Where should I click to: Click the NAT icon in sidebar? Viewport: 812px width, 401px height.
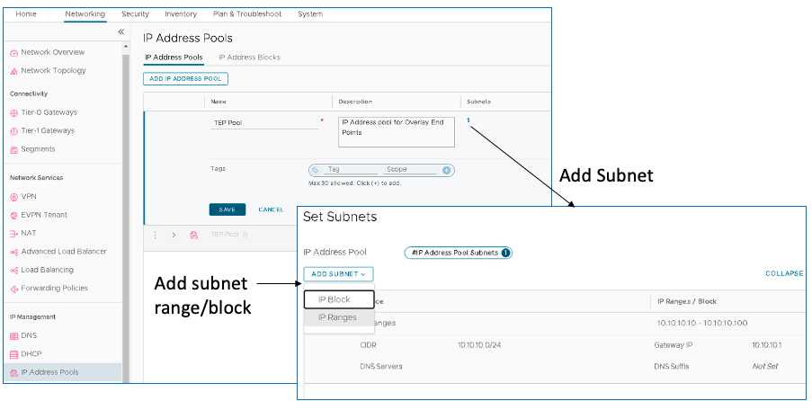pyautogui.click(x=13, y=233)
